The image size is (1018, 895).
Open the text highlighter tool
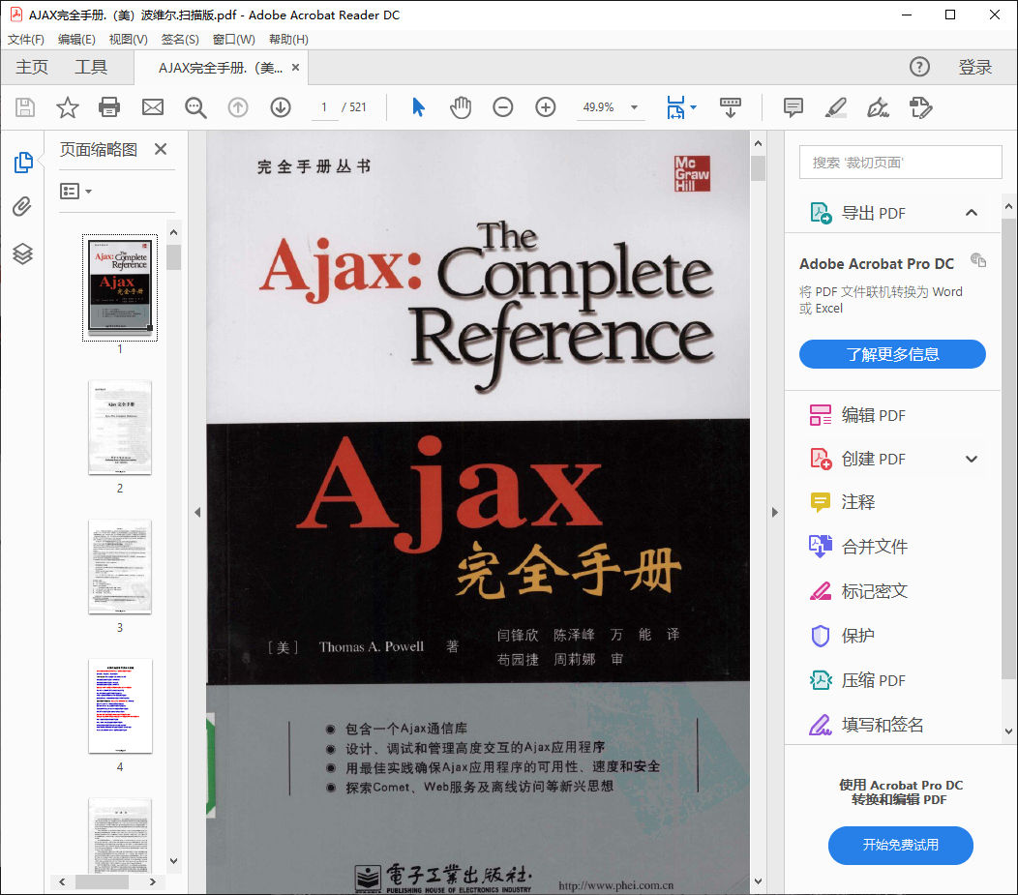[x=835, y=107]
